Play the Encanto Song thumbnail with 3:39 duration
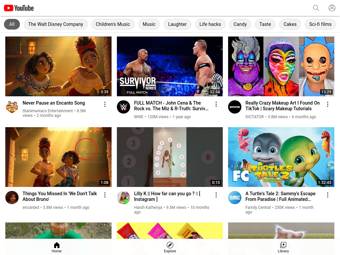Viewport: 340px width, 255px height. click(58, 66)
